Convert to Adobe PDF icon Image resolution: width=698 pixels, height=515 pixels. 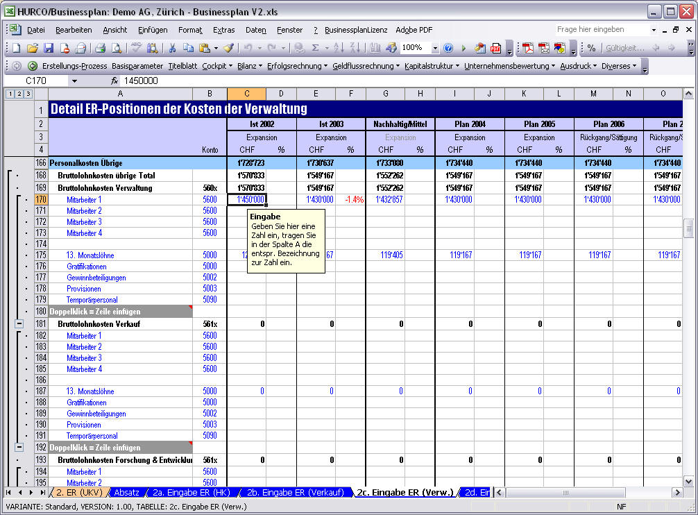click(x=528, y=48)
